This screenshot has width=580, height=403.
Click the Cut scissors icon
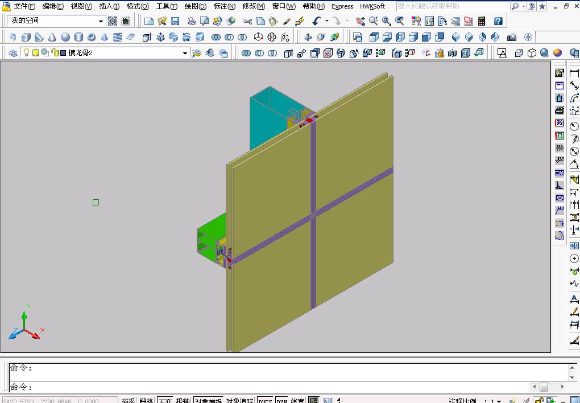247,21
